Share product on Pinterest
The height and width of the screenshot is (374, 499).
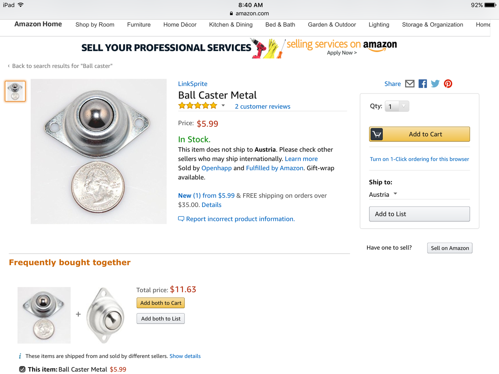click(x=448, y=84)
